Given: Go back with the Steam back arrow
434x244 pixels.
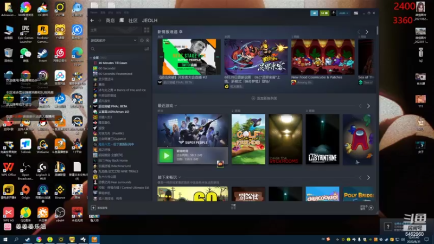Looking at the screenshot, I should pos(92,21).
